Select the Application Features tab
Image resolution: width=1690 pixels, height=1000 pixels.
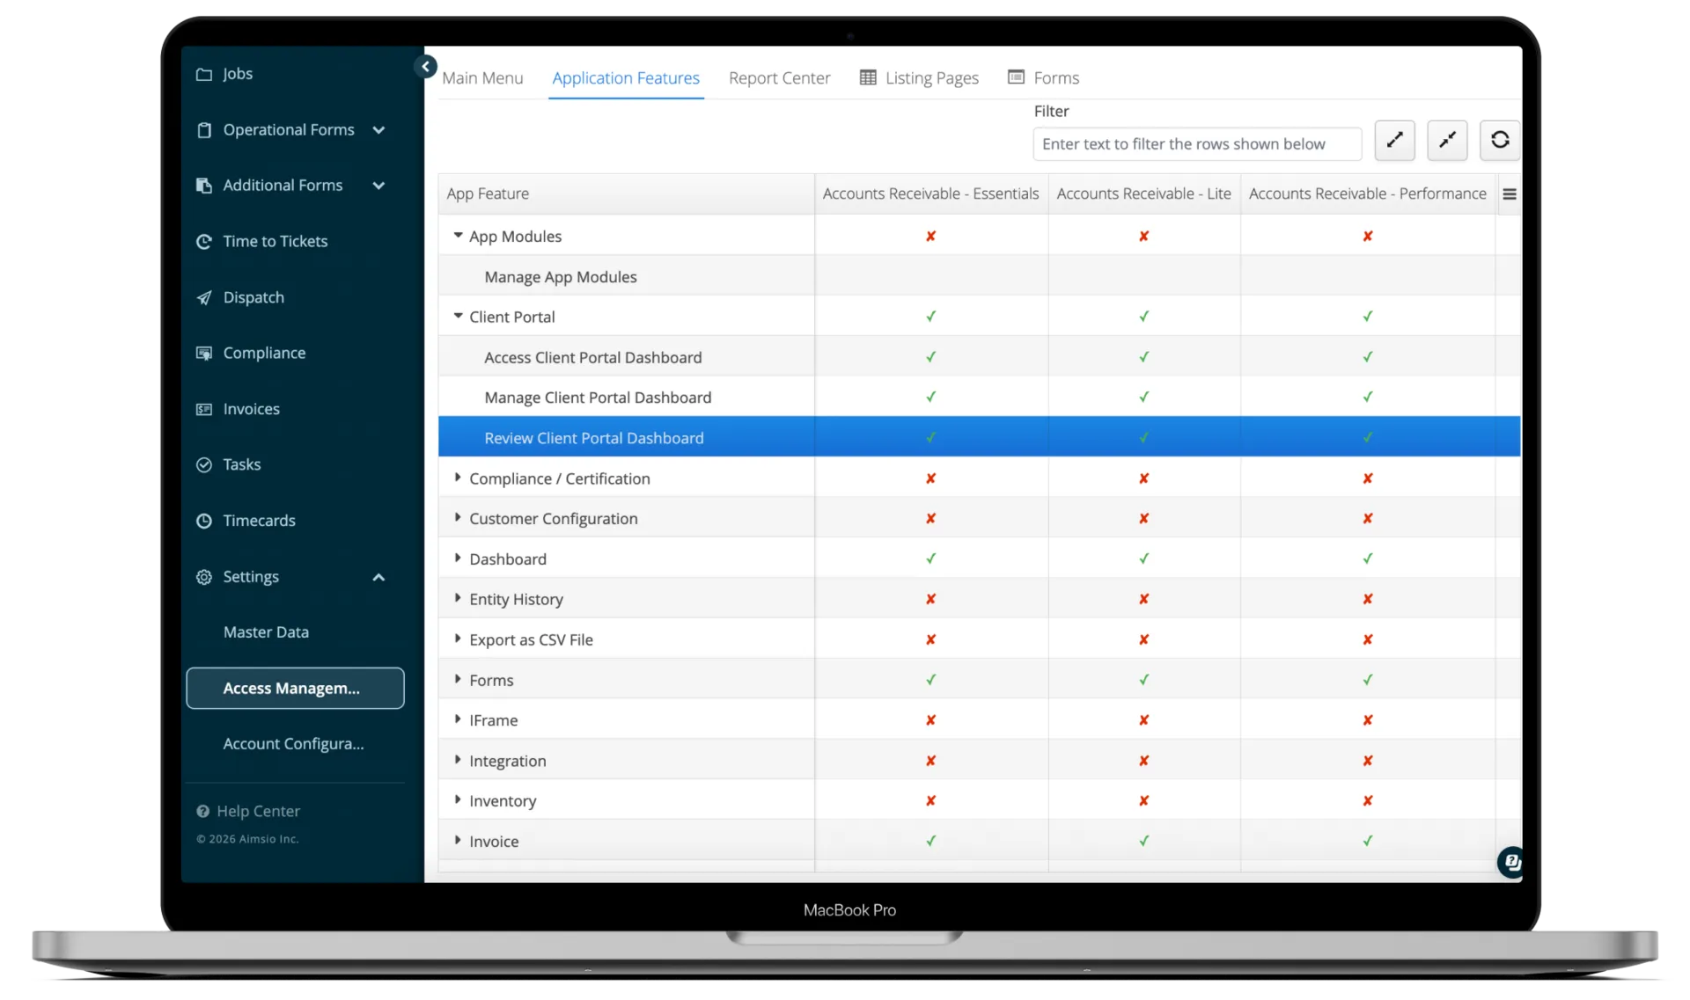point(626,78)
